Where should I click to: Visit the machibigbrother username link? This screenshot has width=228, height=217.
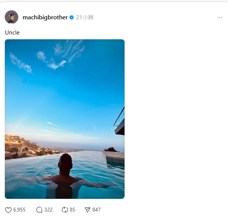tap(45, 17)
